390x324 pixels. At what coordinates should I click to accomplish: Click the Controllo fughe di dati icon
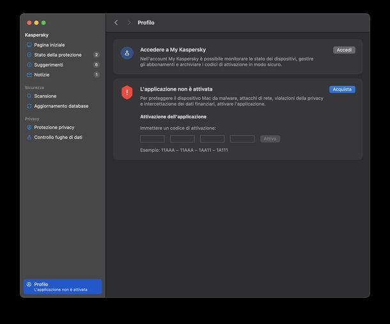click(x=29, y=137)
